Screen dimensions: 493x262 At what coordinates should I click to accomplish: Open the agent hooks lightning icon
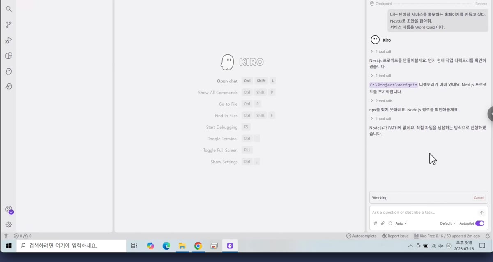pos(8,87)
